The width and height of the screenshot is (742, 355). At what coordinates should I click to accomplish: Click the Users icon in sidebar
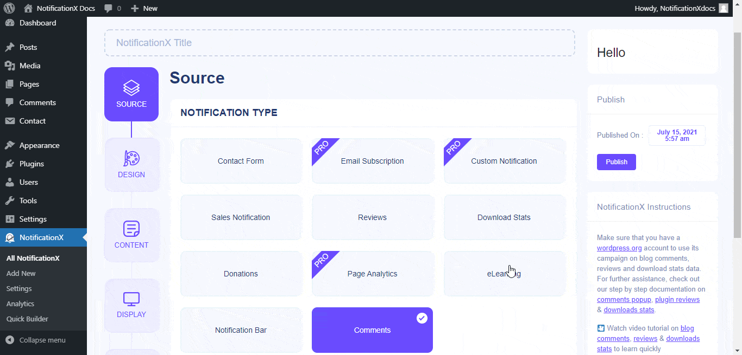coord(10,182)
